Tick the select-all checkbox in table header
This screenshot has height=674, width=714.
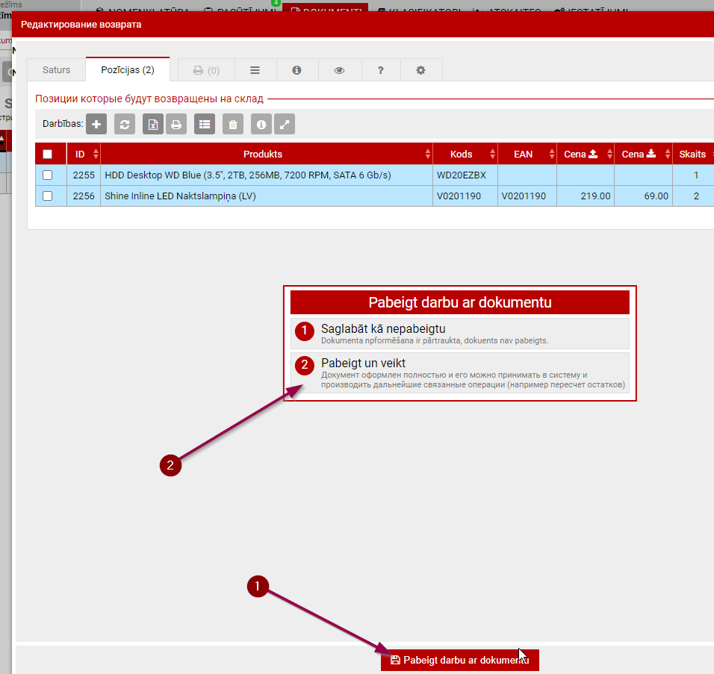point(48,155)
